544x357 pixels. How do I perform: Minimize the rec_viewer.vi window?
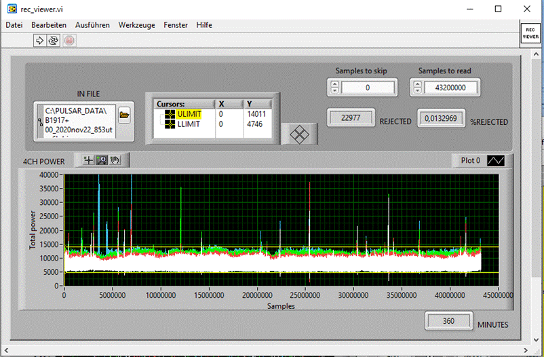click(470, 9)
